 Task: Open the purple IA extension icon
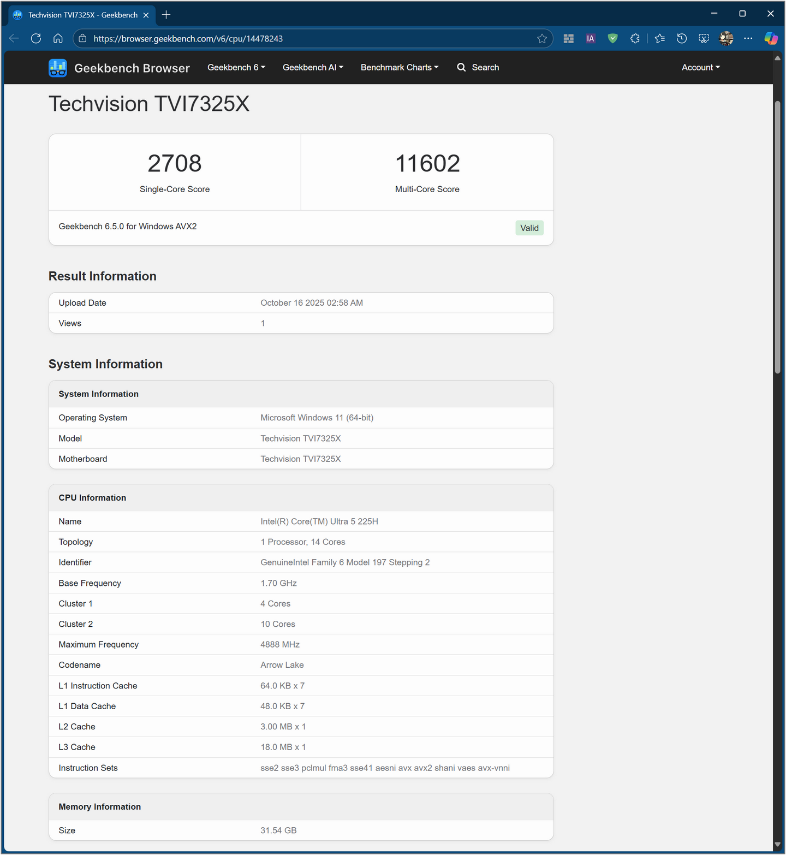(591, 38)
